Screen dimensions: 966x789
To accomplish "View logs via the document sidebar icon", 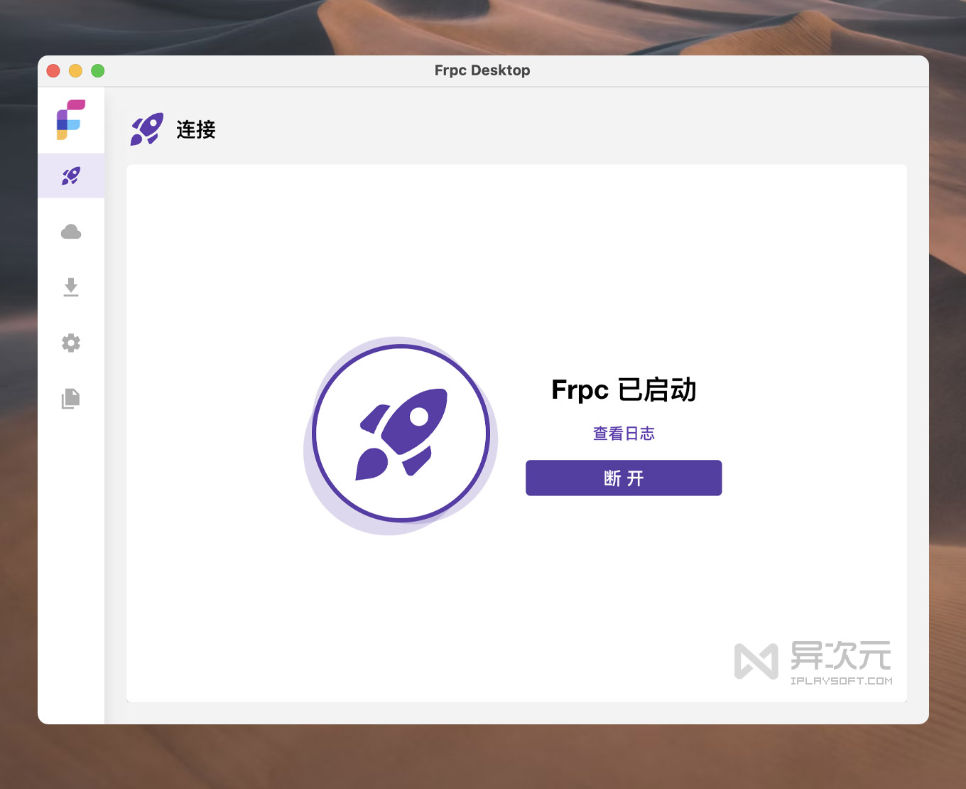I will coord(71,398).
